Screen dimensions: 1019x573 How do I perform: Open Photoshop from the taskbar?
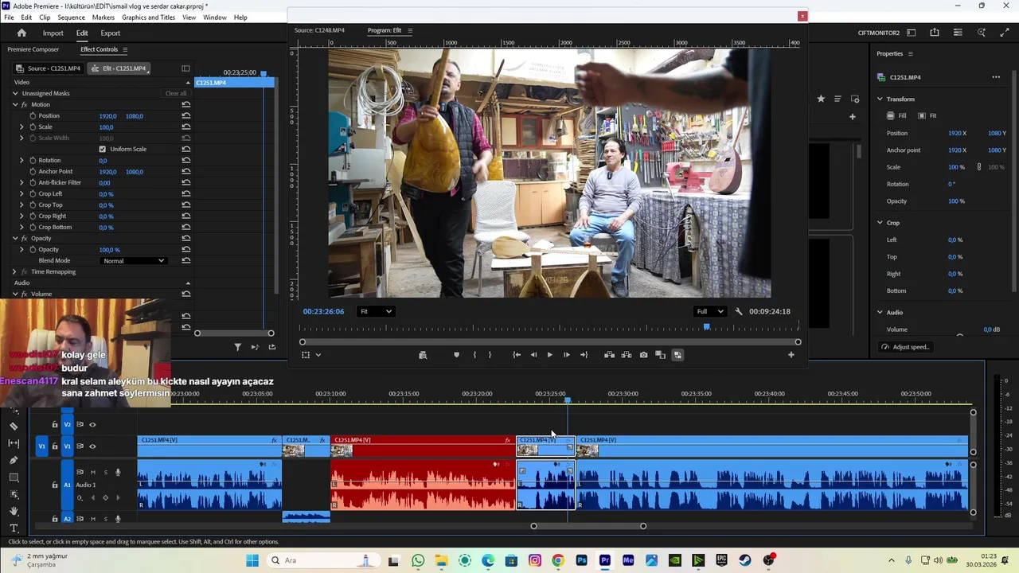coord(581,560)
